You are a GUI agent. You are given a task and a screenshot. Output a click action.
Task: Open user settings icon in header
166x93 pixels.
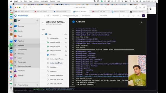coord(138,16)
